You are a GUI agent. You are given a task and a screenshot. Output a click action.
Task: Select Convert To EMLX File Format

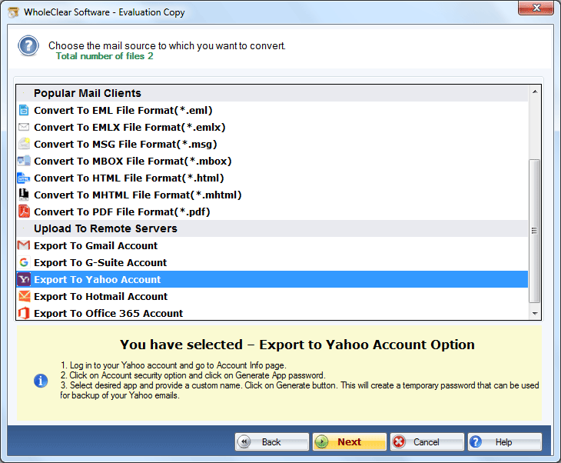click(x=272, y=127)
